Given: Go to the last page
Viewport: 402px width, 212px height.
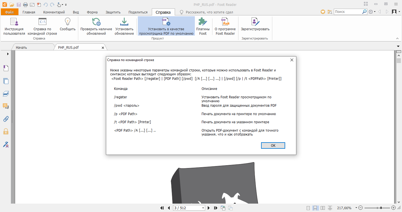Looking at the screenshot, I should (216, 208).
